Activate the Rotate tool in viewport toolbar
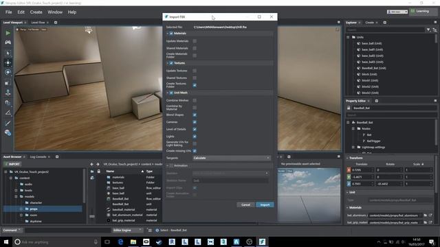 tap(8, 72)
